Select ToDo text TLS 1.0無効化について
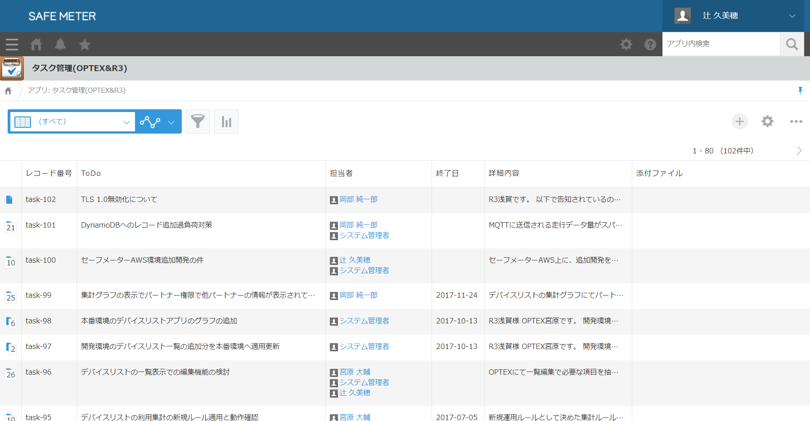This screenshot has height=421, width=810. (x=119, y=199)
